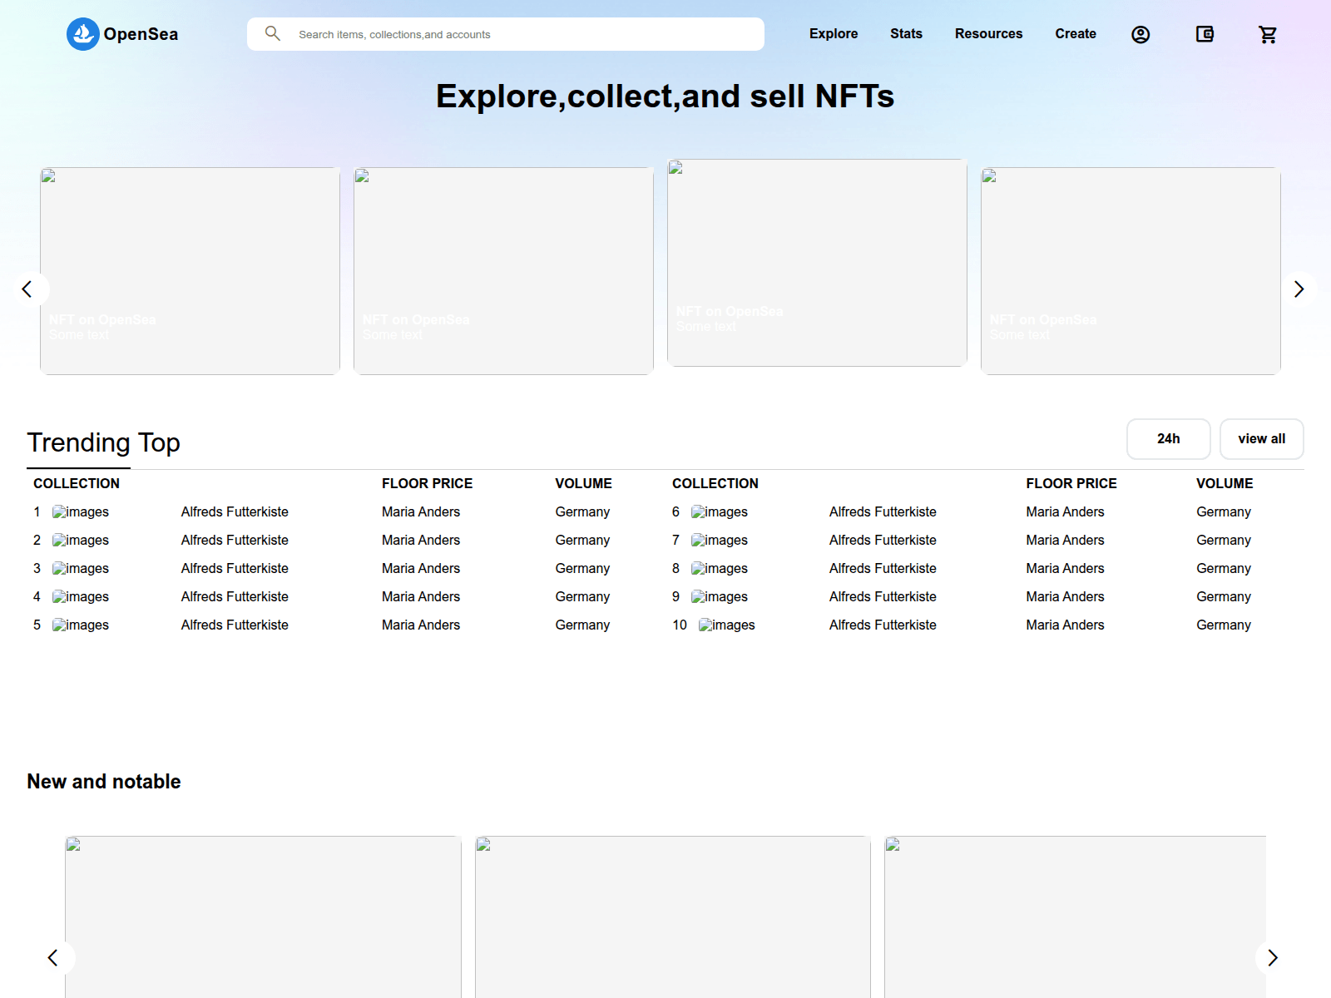The image size is (1331, 998).
Task: Open the account profile icon
Action: pyautogui.click(x=1141, y=34)
